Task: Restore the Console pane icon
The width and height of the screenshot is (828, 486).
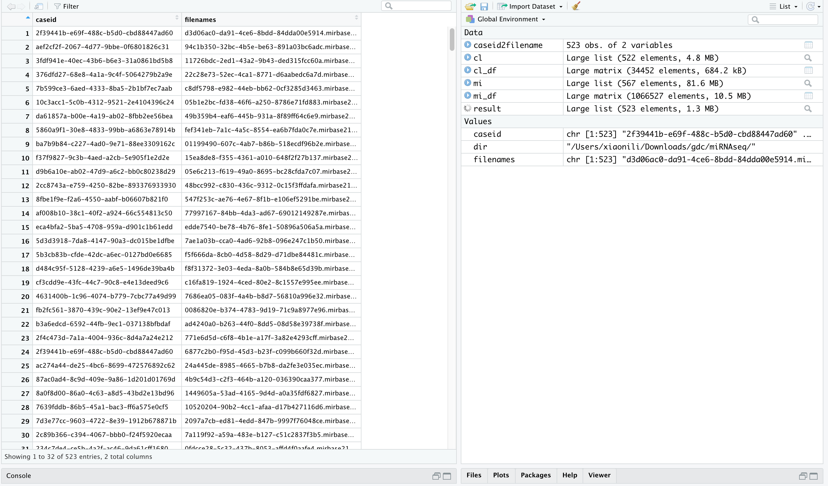Action: 436,476
